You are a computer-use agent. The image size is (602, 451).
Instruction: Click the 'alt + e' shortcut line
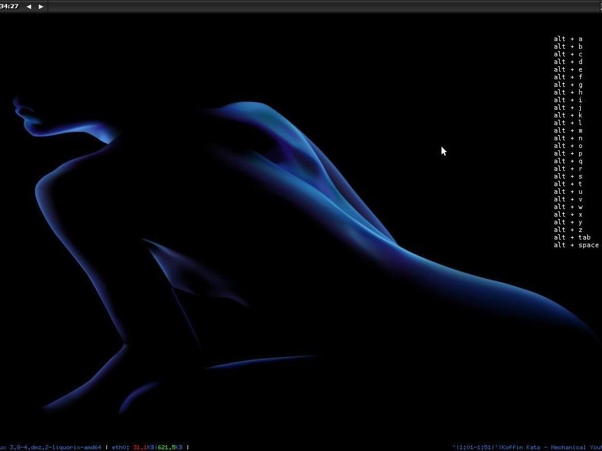click(x=568, y=69)
